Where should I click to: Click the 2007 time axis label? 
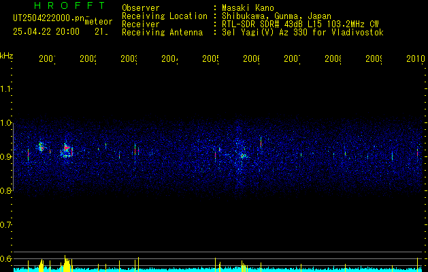point(293,58)
